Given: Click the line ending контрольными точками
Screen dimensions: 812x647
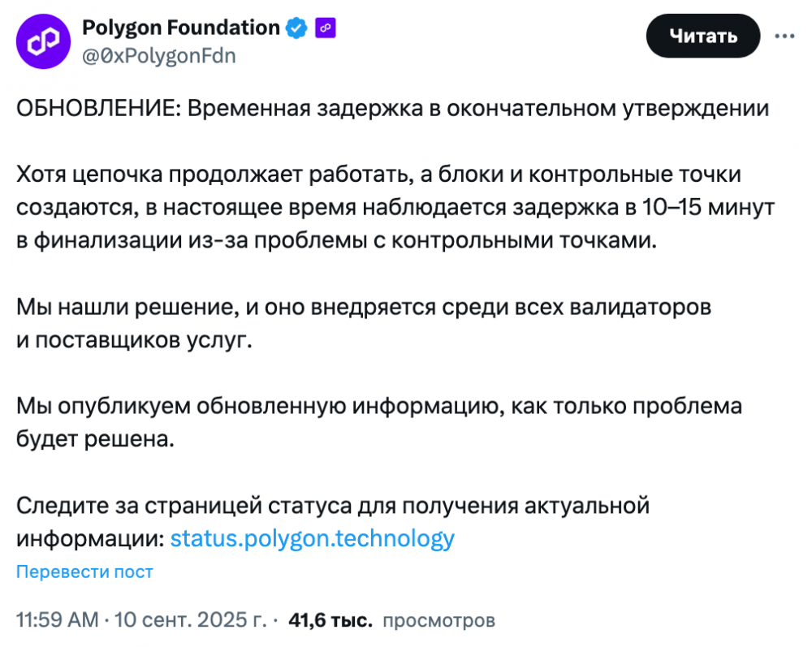Looking at the screenshot, I should pyautogui.click(x=337, y=240).
